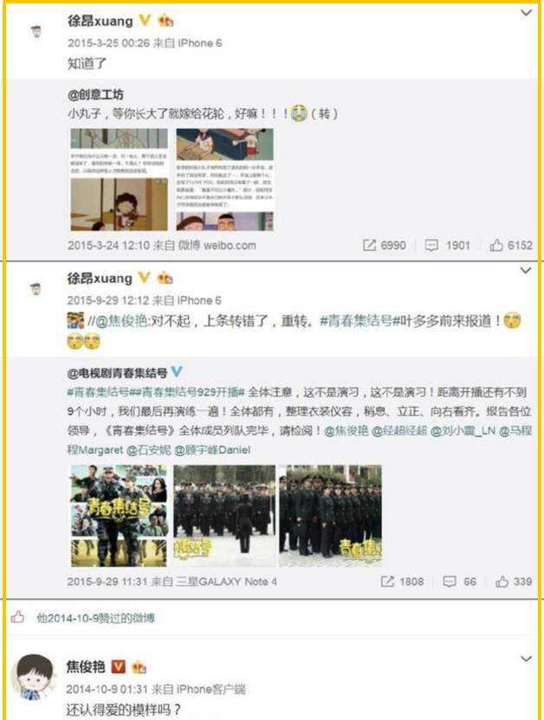View first 小丸子 cartoon thumbnail
This screenshot has height=720, width=544.
pyautogui.click(x=119, y=179)
